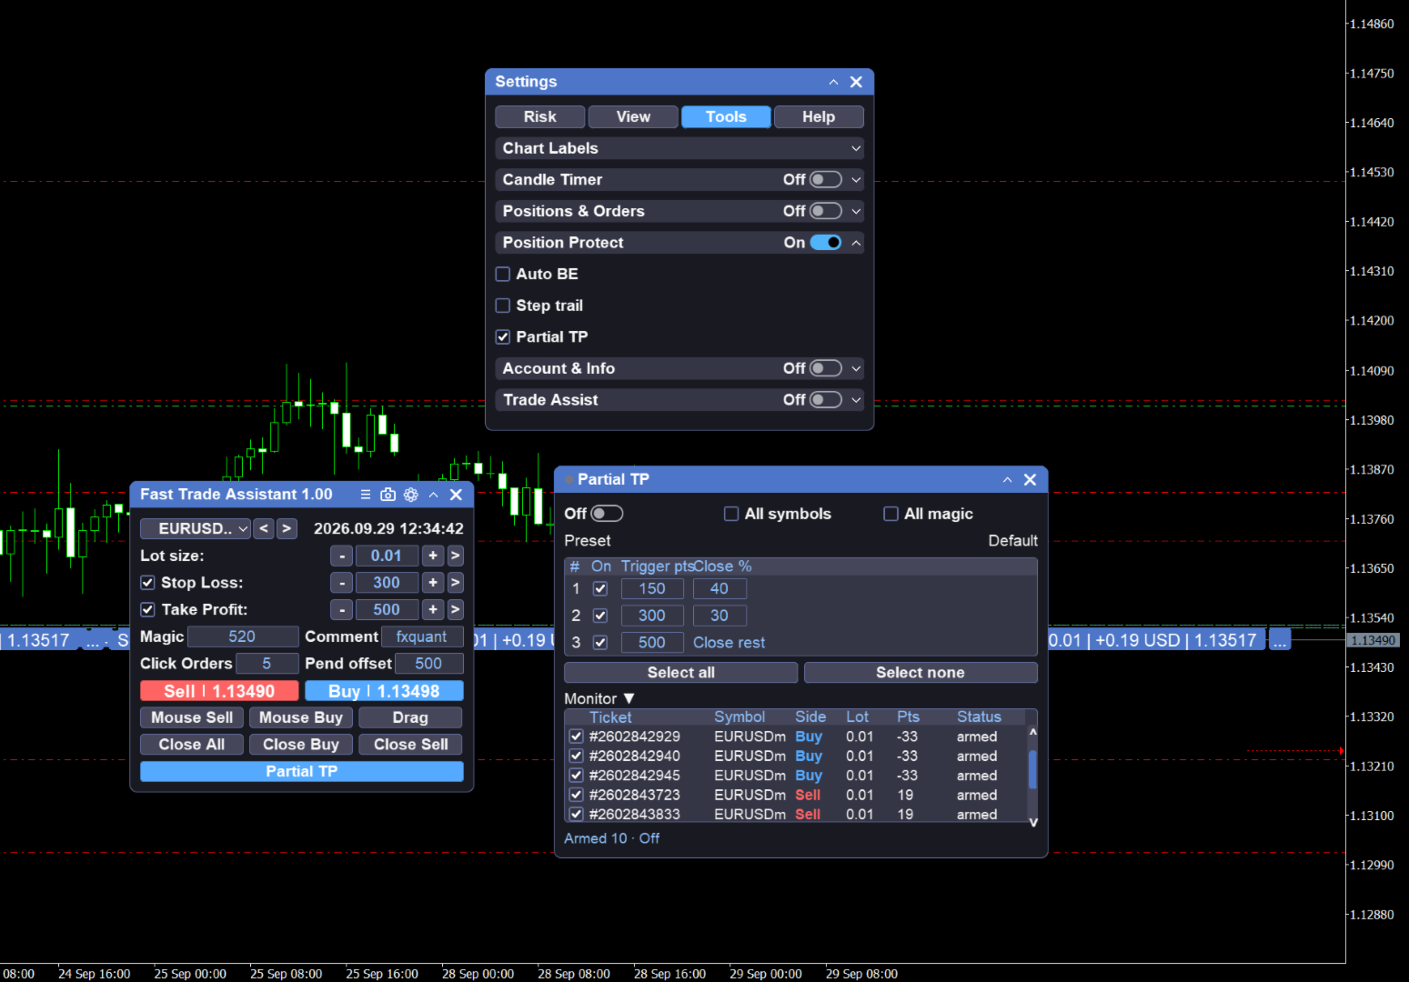Toggle the Candle Timer switch
The width and height of the screenshot is (1409, 982).
pyautogui.click(x=826, y=180)
